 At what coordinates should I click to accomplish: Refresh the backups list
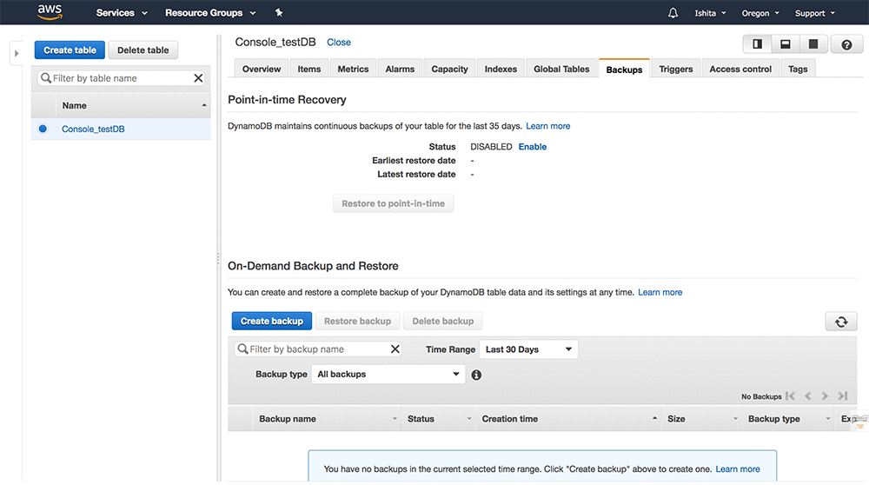pyautogui.click(x=840, y=322)
